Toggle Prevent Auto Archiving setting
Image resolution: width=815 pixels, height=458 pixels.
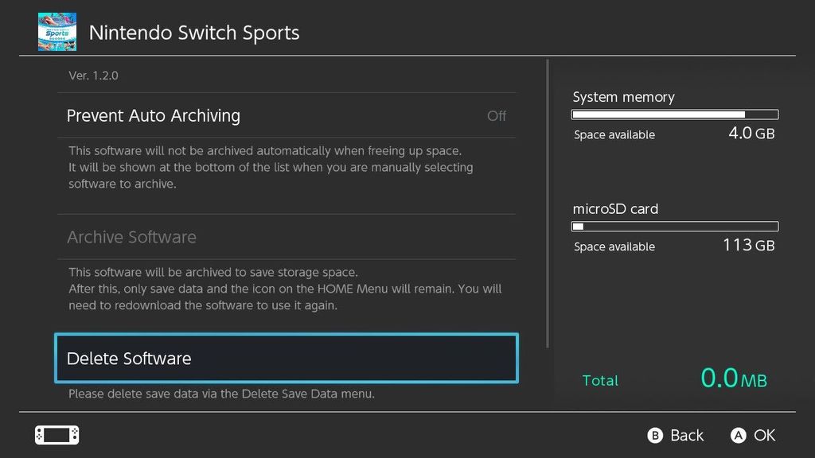pos(287,115)
